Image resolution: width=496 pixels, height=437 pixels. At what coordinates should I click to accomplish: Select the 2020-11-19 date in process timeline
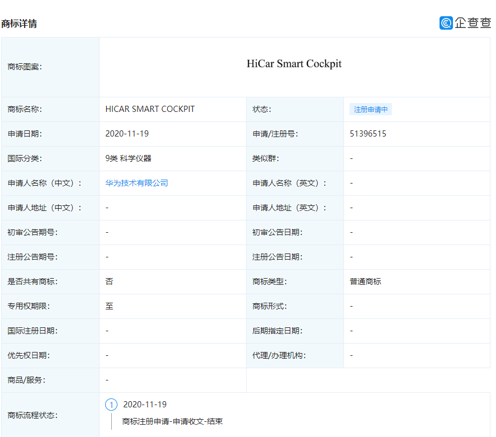coord(145,405)
